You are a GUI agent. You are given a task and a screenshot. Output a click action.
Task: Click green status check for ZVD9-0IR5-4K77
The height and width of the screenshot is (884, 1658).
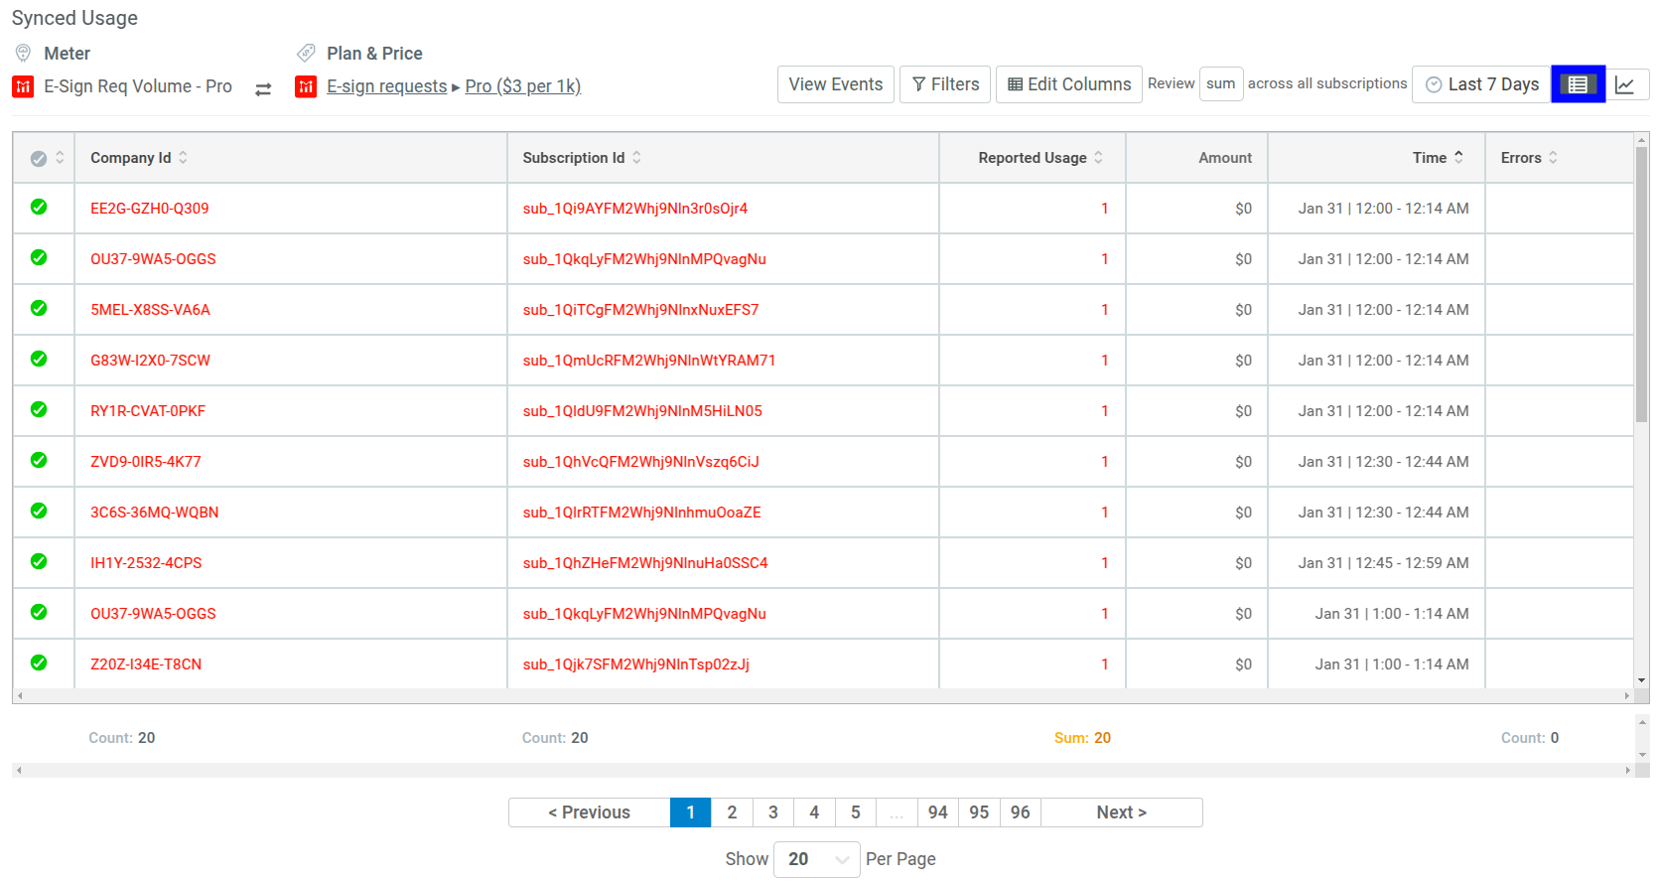pyautogui.click(x=39, y=460)
